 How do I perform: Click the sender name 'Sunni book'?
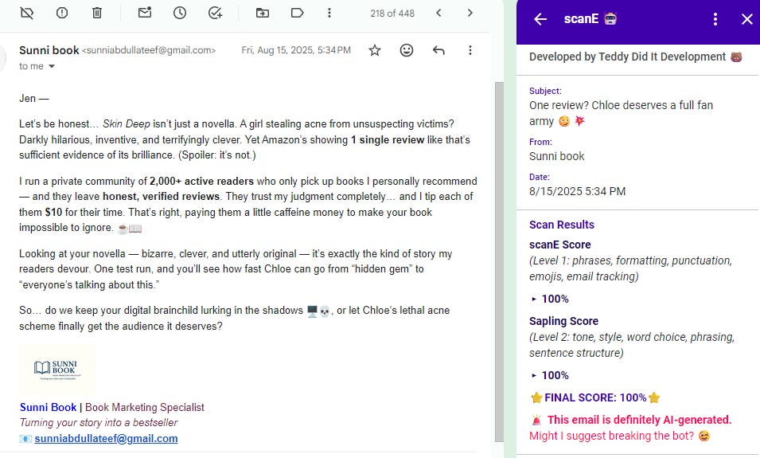point(49,50)
